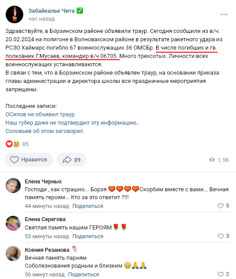Like the post with Нравится button
This screenshot has height=279, width=236.
(x=29, y=160)
